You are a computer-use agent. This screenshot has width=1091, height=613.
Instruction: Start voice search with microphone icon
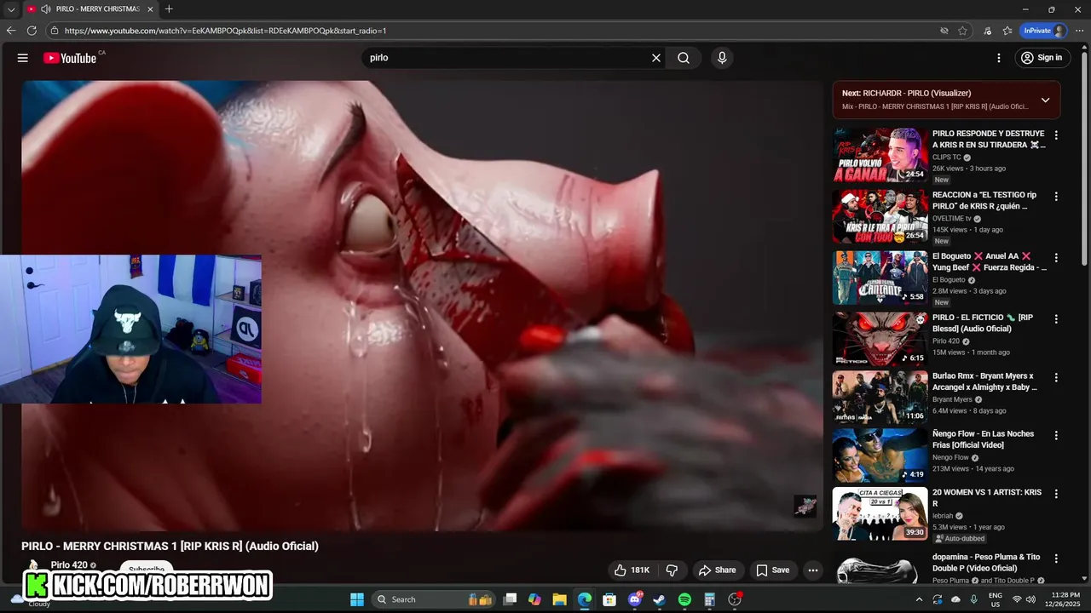pyautogui.click(x=722, y=58)
